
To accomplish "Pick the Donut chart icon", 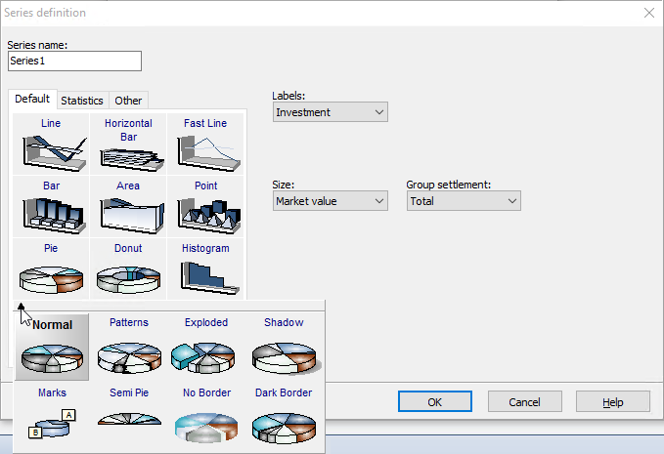I will click(128, 269).
